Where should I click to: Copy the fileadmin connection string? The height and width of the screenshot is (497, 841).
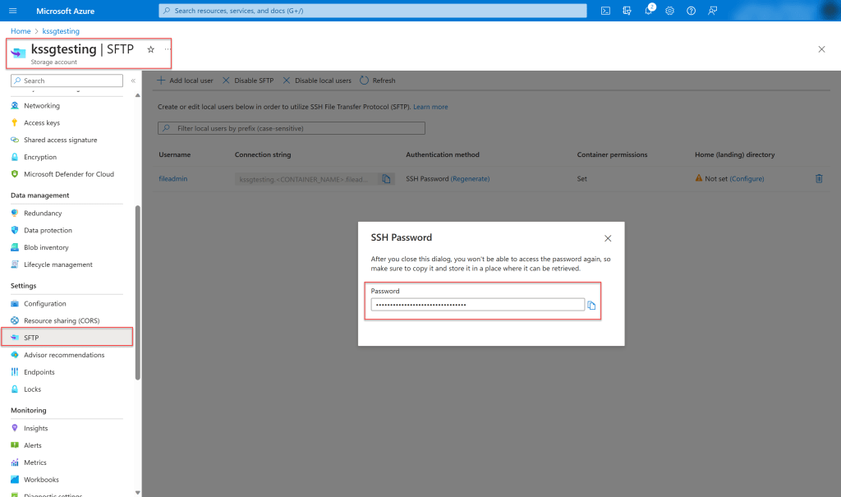(x=386, y=178)
